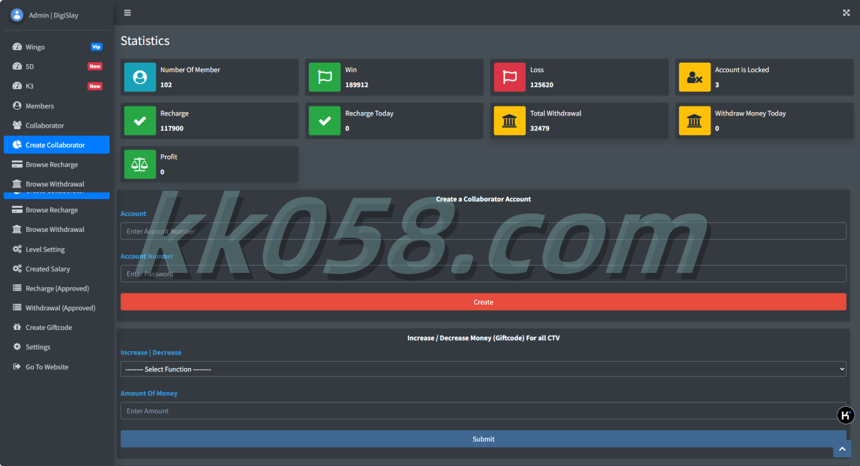
Task: Go to the Members page
Action: tap(57, 106)
